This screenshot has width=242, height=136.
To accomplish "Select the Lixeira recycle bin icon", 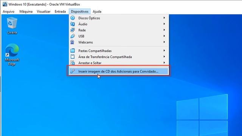I will click(12, 23).
